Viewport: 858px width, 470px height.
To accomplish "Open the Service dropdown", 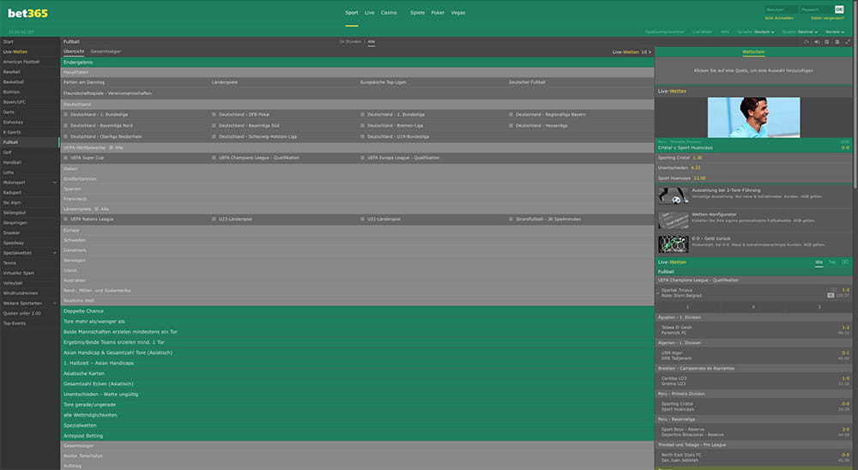I will pos(835,32).
